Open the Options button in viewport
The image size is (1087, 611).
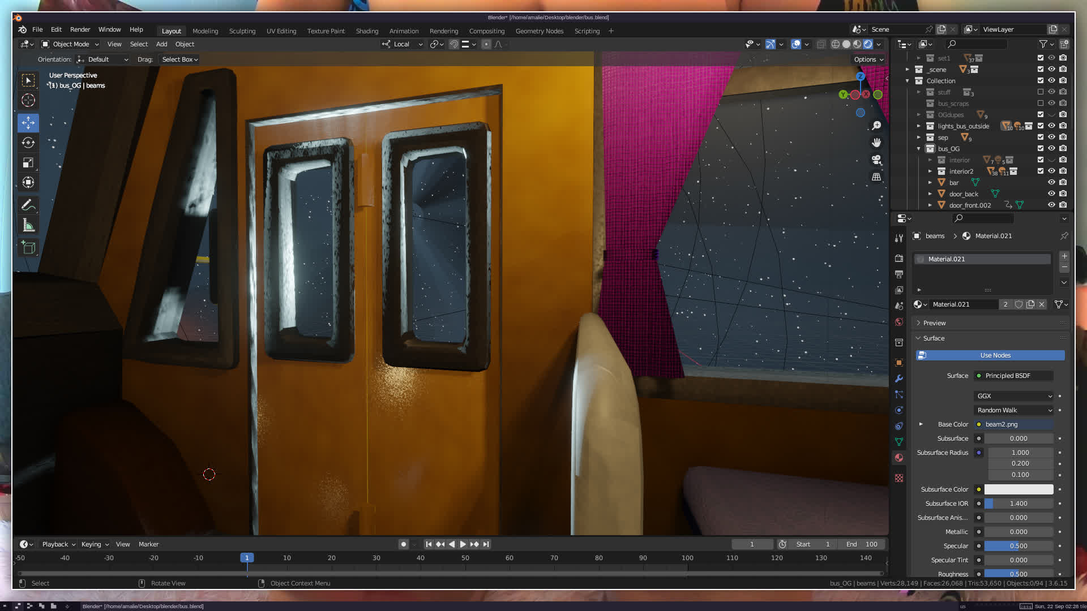click(868, 59)
